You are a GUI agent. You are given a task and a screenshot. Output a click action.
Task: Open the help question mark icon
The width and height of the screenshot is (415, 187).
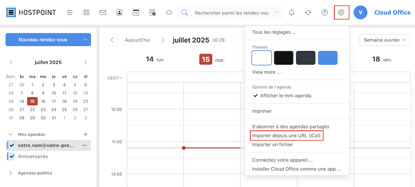[325, 12]
